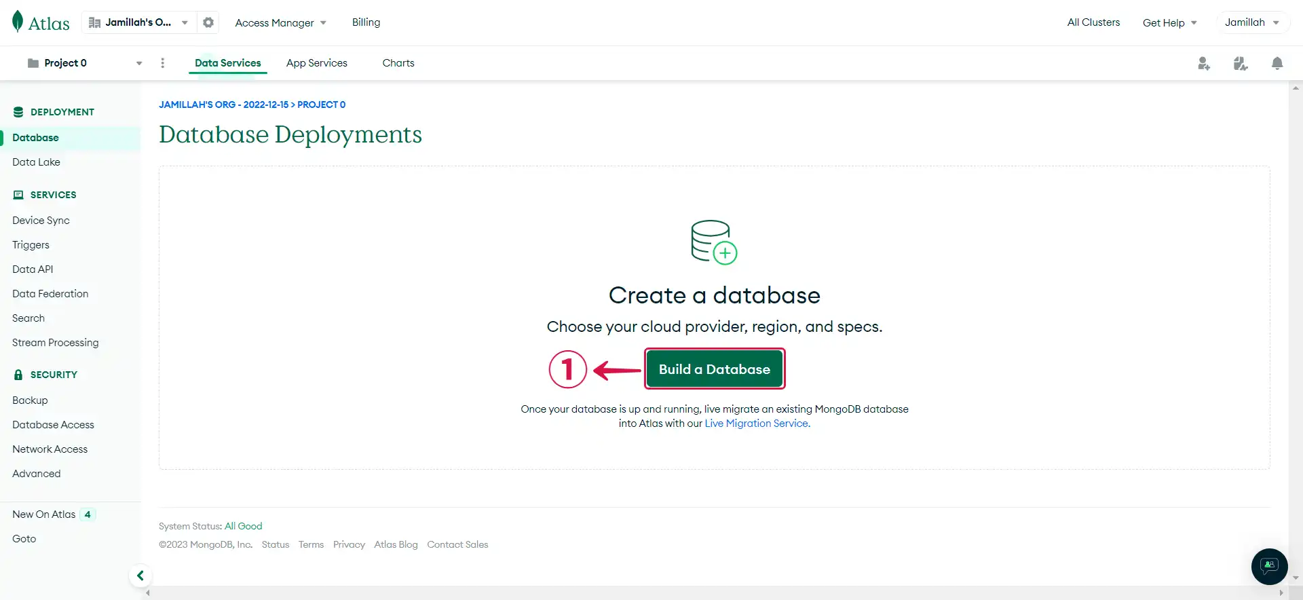
Task: Click the Project 0 folder icon
Action: 33,63
